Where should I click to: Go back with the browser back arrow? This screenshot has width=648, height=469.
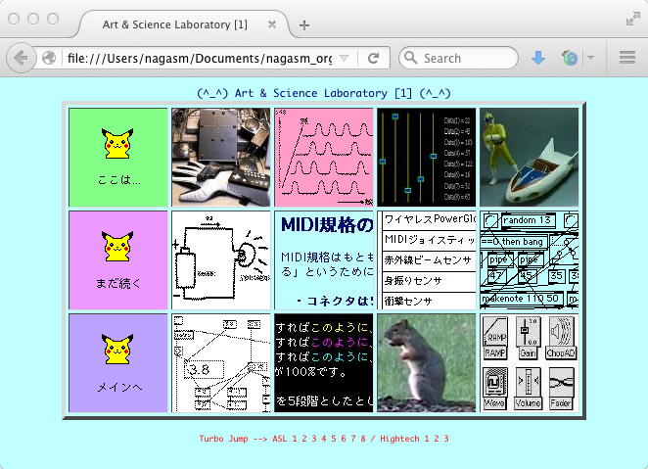21,58
